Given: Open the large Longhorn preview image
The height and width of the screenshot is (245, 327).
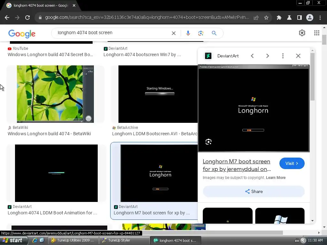Looking at the screenshot, I should coord(254,108).
